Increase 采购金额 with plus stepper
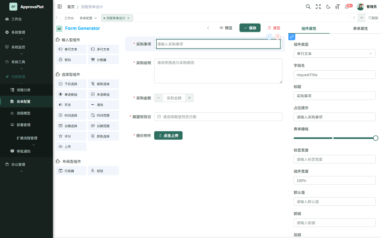This screenshot has height=238, width=381. [x=189, y=98]
